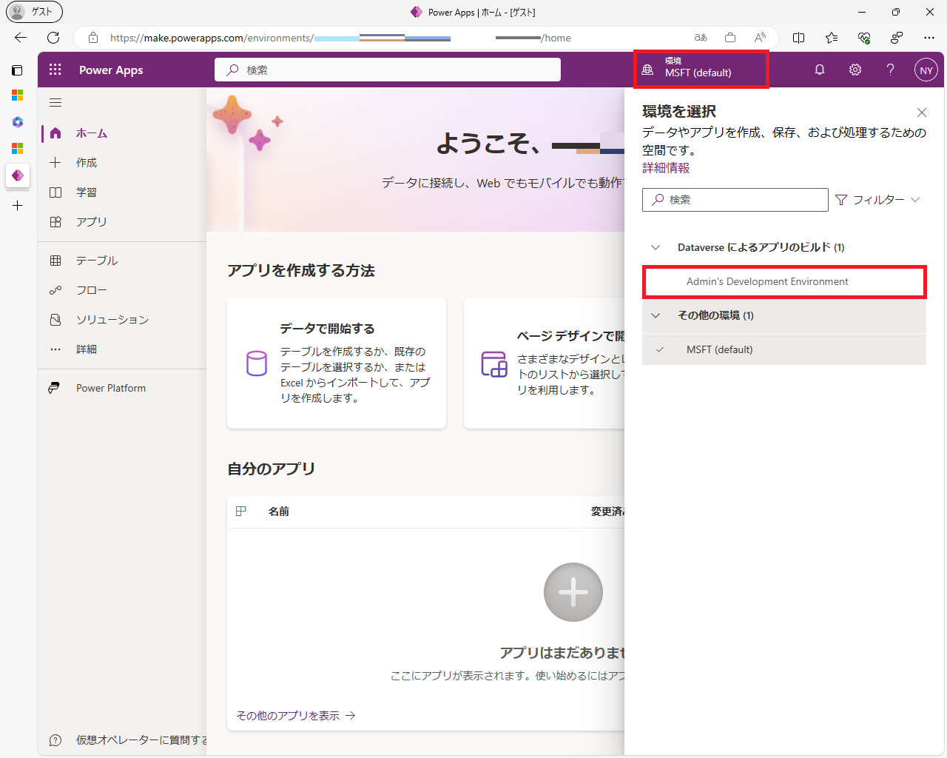Open the NY account avatar

pyautogui.click(x=926, y=70)
